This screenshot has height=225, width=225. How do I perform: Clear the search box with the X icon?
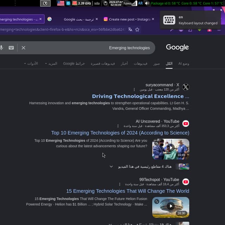click(24, 48)
